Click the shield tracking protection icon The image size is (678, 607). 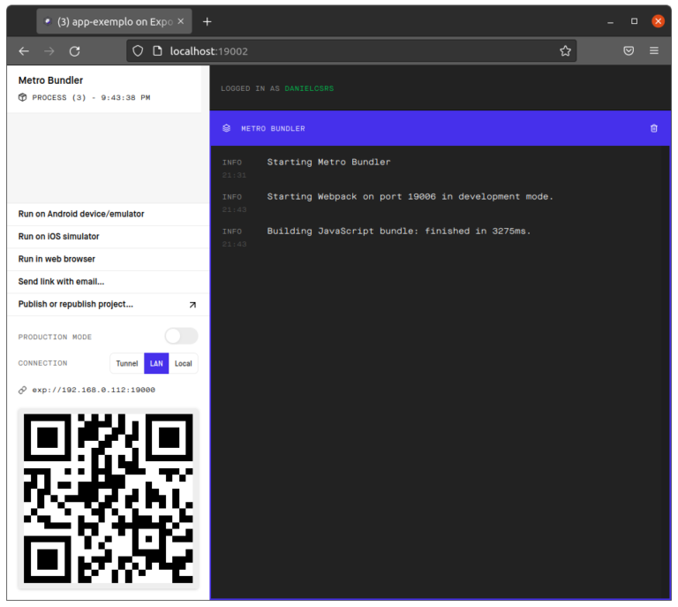pos(138,51)
